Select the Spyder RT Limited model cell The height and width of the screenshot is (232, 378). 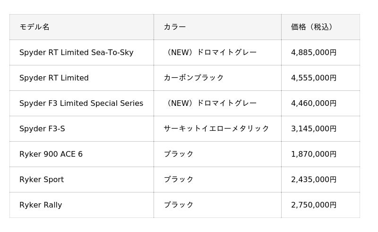82,78
